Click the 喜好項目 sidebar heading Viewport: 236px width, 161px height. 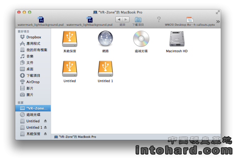click(23, 32)
